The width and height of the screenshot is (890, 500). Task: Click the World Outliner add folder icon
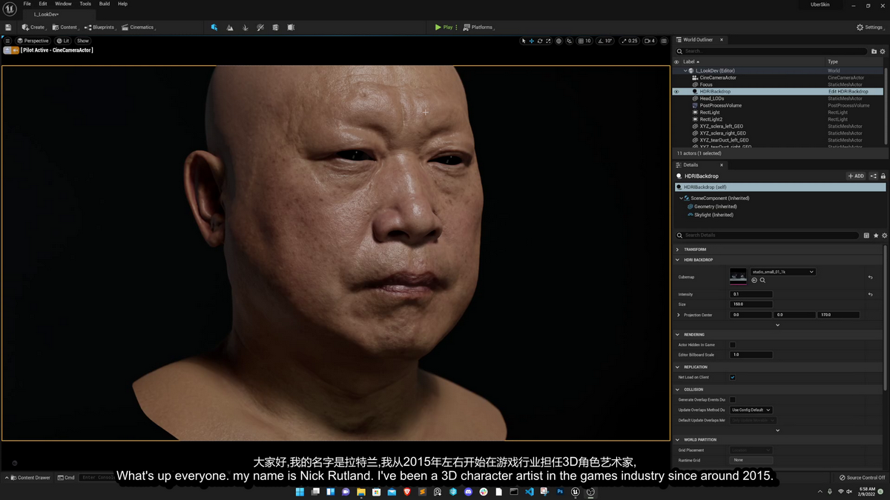point(874,51)
